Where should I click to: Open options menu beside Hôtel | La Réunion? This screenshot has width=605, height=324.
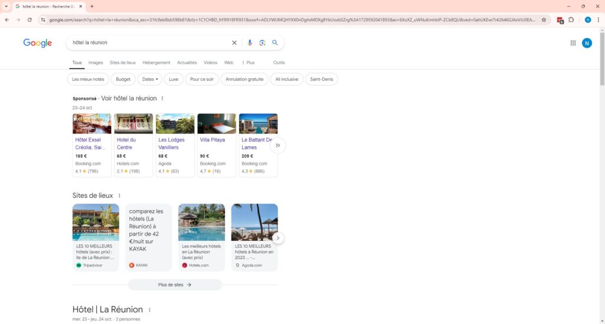click(149, 310)
